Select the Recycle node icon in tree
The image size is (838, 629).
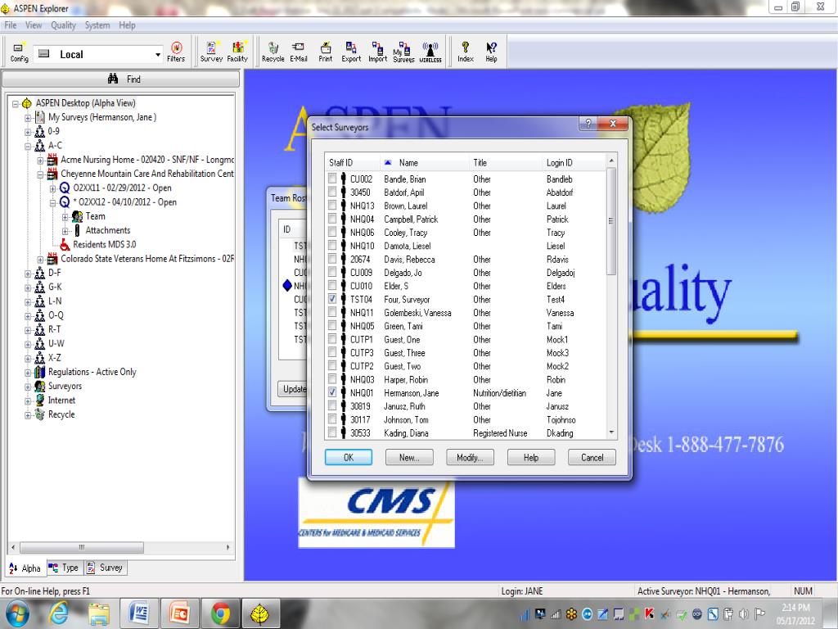tap(39, 414)
